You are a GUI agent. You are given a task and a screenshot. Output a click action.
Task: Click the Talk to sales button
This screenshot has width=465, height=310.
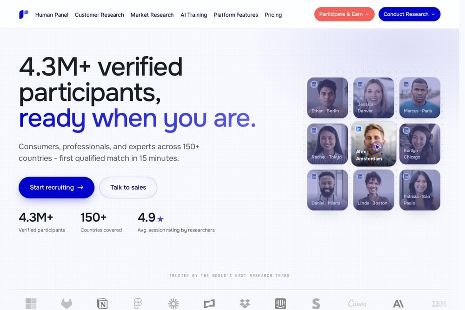click(x=128, y=187)
